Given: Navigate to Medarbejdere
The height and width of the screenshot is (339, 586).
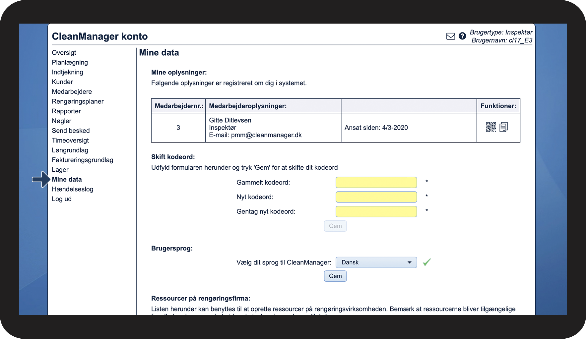Looking at the screenshot, I should tap(72, 92).
